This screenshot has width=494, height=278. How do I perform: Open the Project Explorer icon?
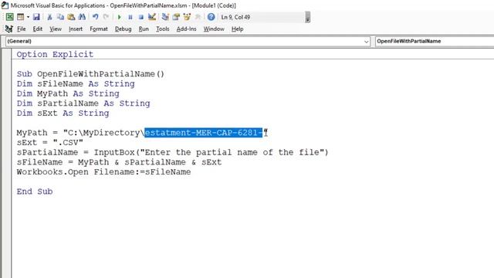pyautogui.click(x=165, y=17)
